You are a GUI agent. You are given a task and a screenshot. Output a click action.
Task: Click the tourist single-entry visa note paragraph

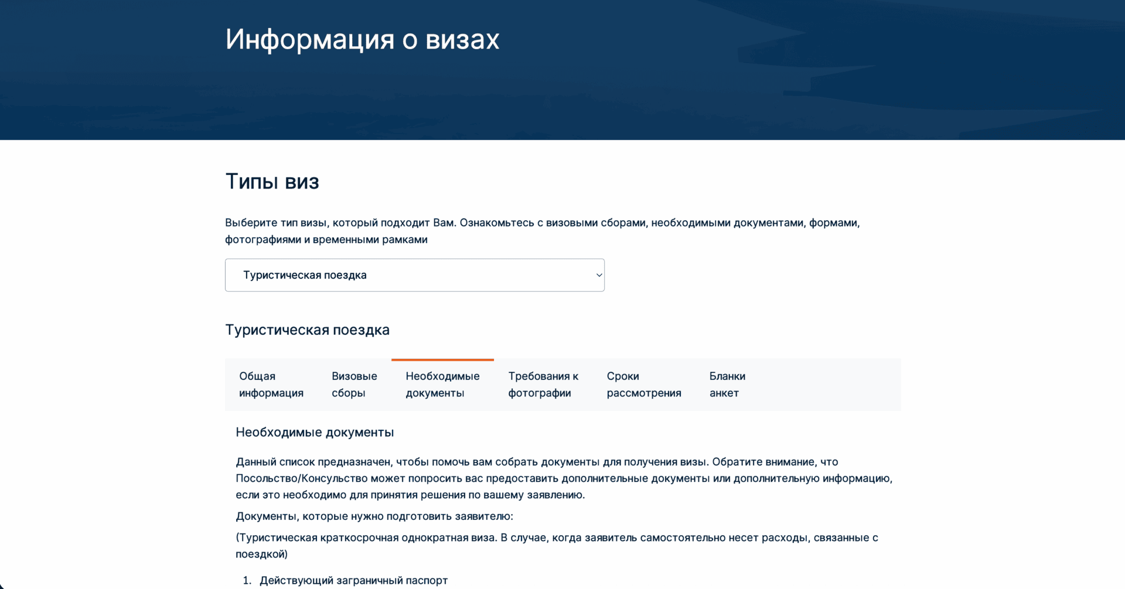click(x=557, y=545)
